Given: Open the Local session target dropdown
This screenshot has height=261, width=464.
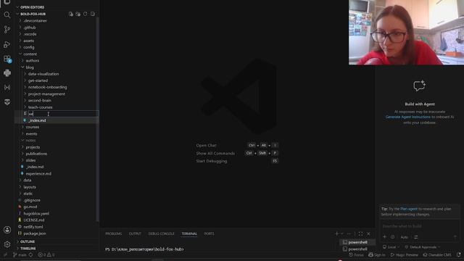Looking at the screenshot, I should (391, 246).
